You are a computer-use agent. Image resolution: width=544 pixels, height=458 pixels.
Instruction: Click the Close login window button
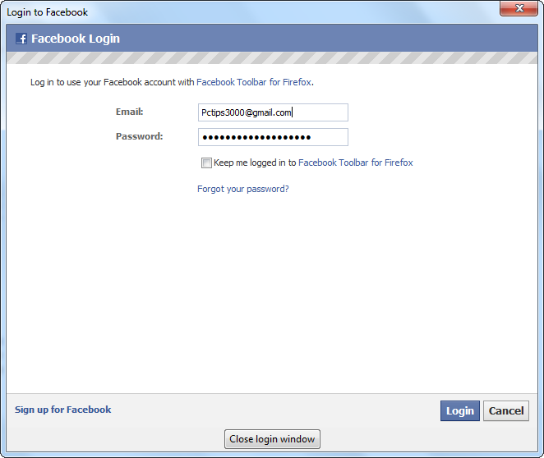[x=272, y=439]
